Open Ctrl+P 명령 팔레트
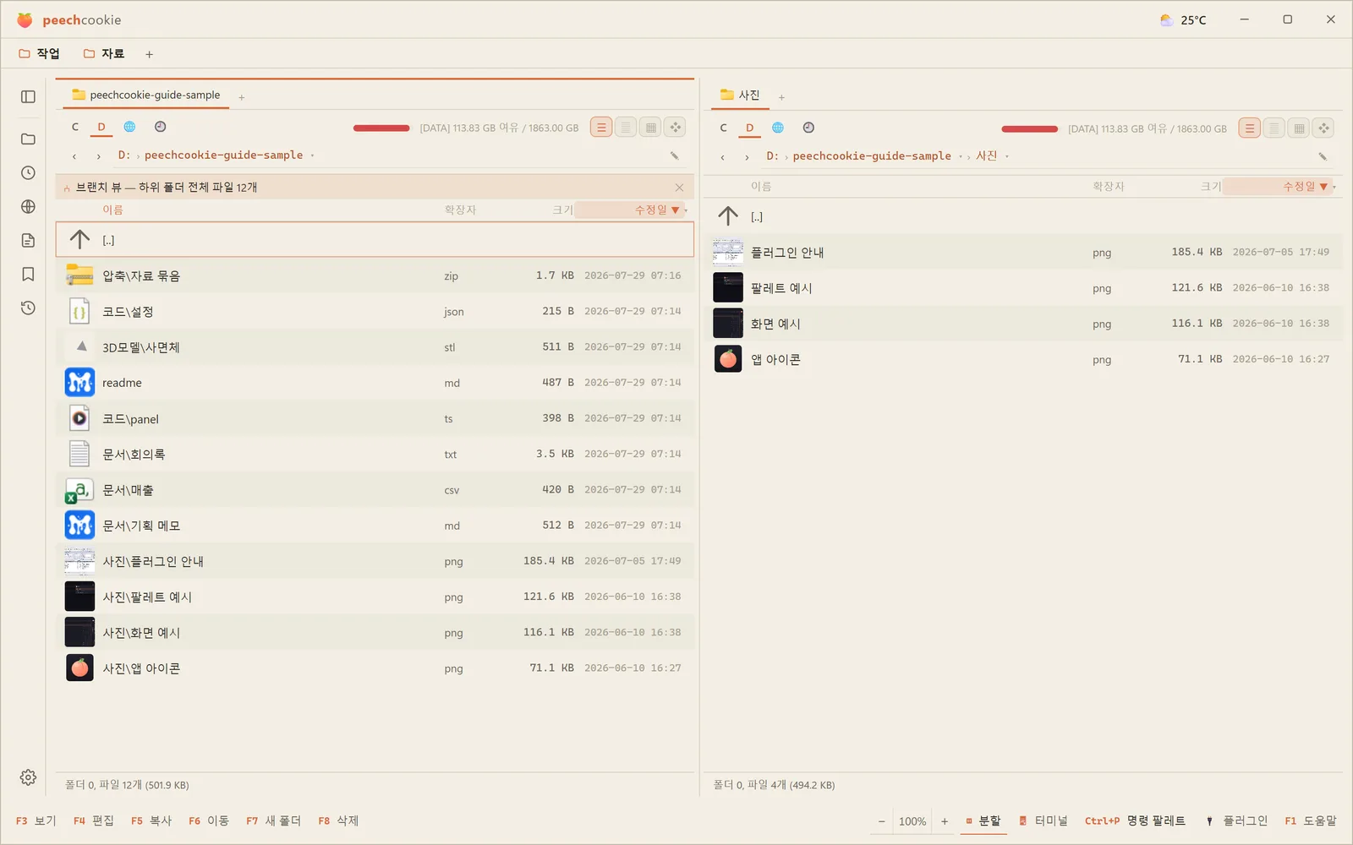This screenshot has width=1353, height=845. click(x=1135, y=820)
